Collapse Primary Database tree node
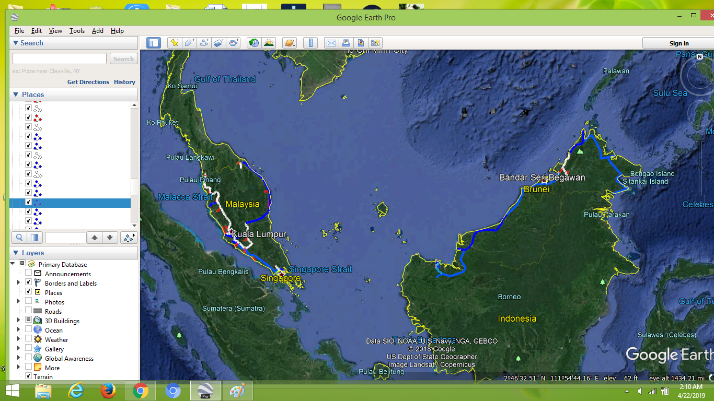This screenshot has width=714, height=401. tap(13, 264)
